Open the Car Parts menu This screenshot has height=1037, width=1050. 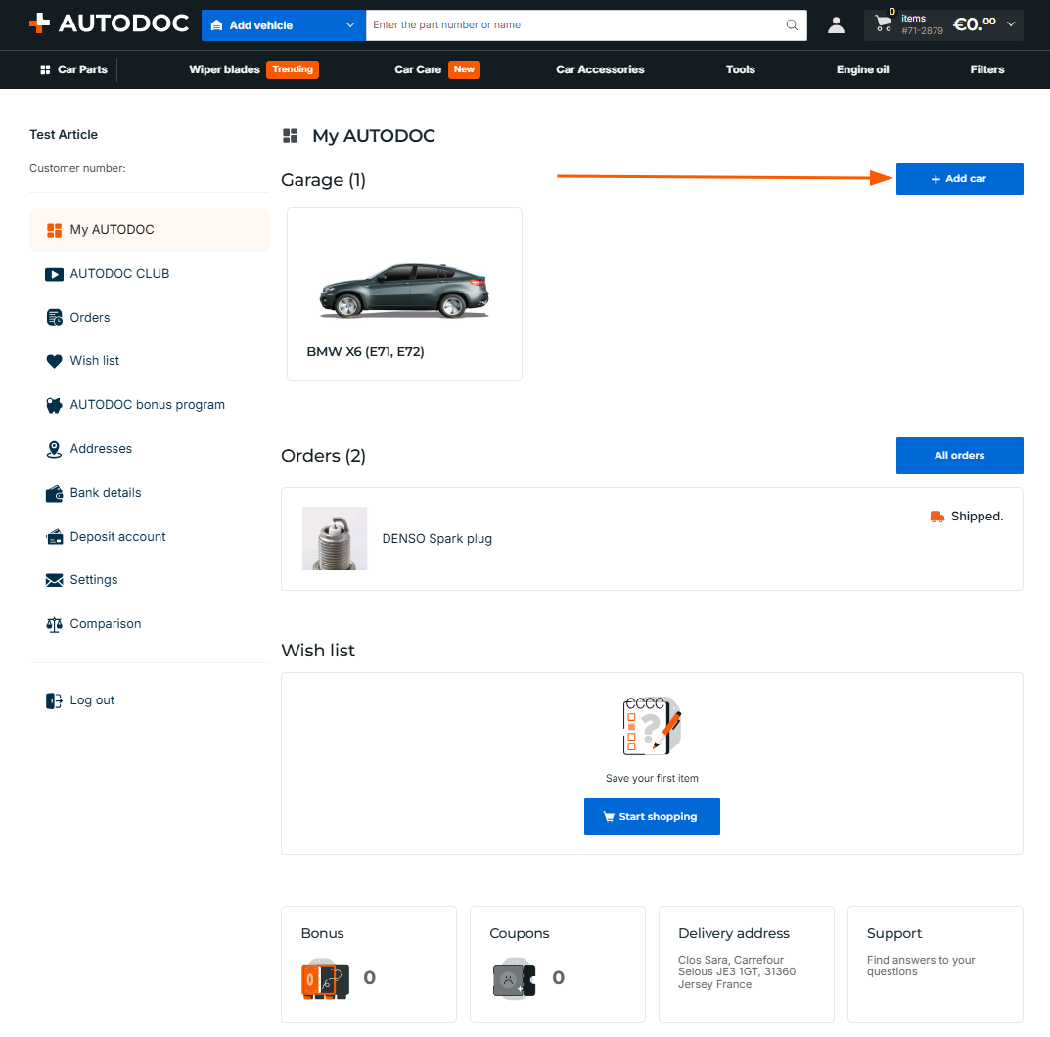pyautogui.click(x=73, y=69)
